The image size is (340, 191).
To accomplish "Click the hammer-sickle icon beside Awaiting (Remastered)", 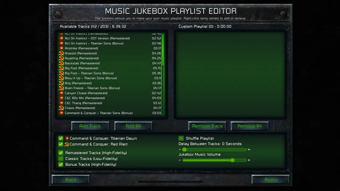I will pos(61,58).
